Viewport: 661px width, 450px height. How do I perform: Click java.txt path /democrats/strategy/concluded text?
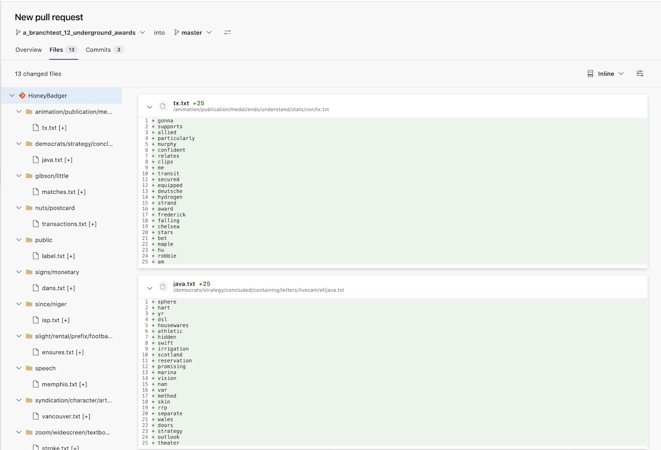258,290
